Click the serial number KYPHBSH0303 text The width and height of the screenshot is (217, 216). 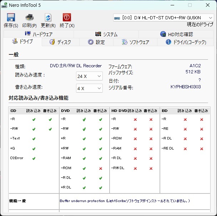tap(186, 87)
